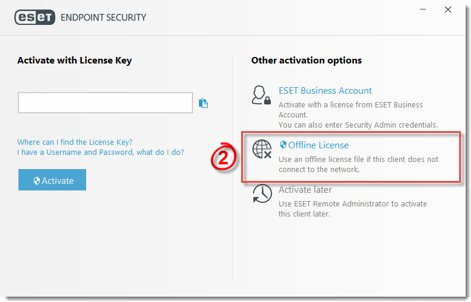Choose the ESET Business Account option
The width and height of the screenshot is (471, 302).
(325, 91)
